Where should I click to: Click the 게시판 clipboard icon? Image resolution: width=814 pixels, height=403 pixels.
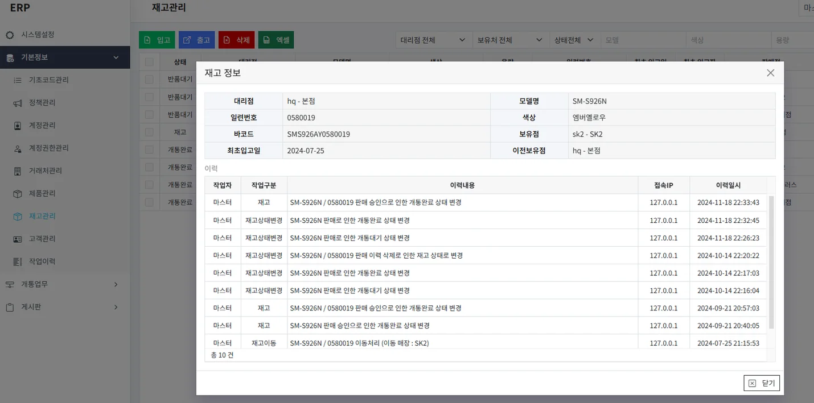coord(10,308)
